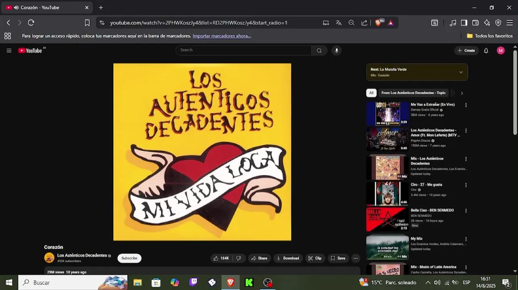Open options for Ciro - 27 - Me gusta

[x=466, y=185]
